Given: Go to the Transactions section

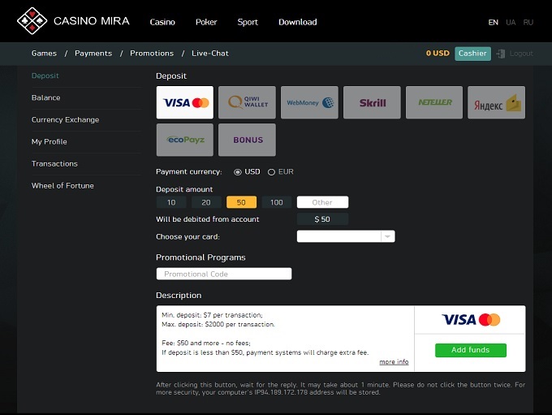Looking at the screenshot, I should [x=54, y=163].
